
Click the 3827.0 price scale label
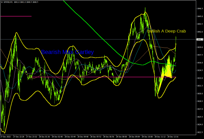coord(200,109)
